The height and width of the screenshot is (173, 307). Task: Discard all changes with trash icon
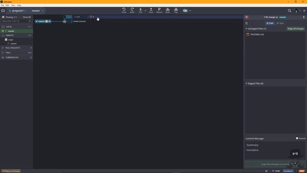[247, 17]
